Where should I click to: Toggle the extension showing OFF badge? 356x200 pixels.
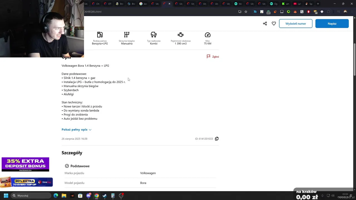(268, 12)
